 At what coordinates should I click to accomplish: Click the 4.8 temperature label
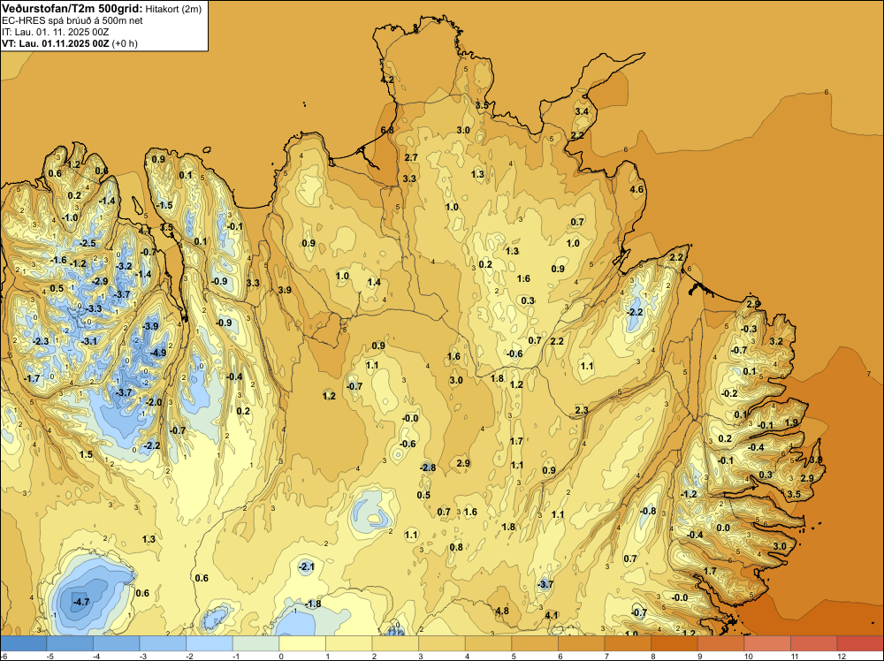502,611
